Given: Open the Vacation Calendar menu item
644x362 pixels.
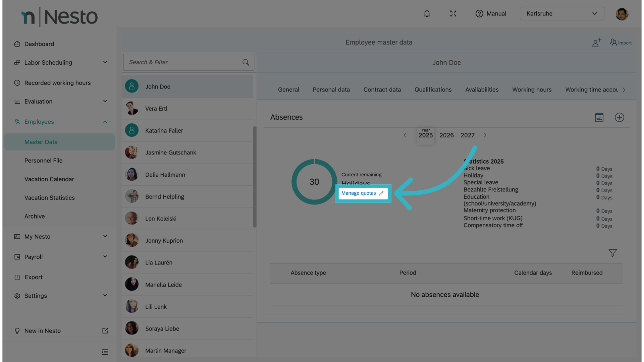Looking at the screenshot, I should click(x=49, y=179).
